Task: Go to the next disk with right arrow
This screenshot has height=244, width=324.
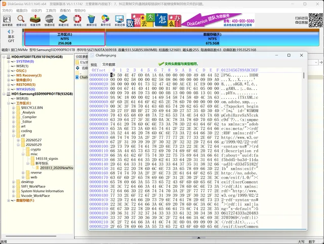Action: 13,31
